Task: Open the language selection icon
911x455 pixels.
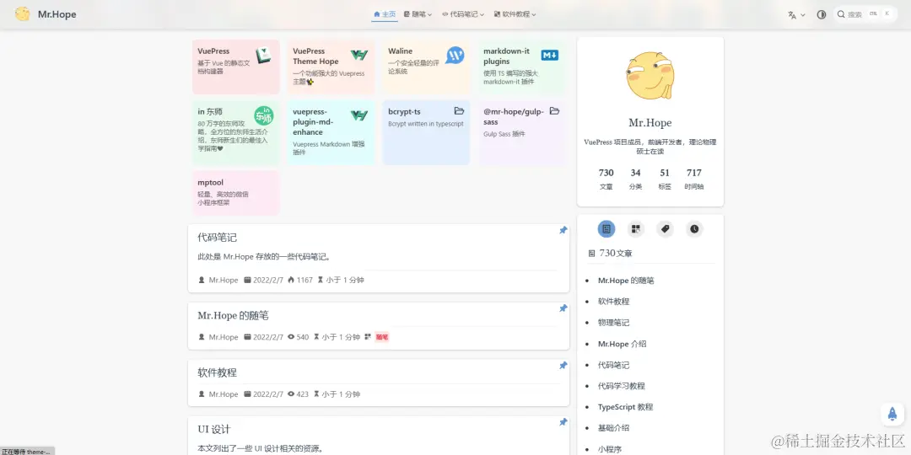Action: (792, 15)
